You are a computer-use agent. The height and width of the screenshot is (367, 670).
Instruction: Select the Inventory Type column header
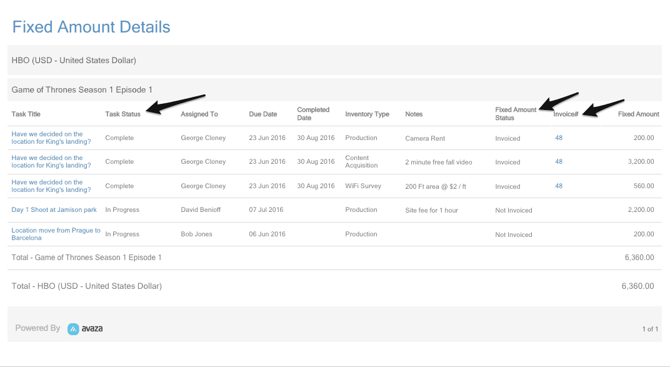tap(367, 114)
